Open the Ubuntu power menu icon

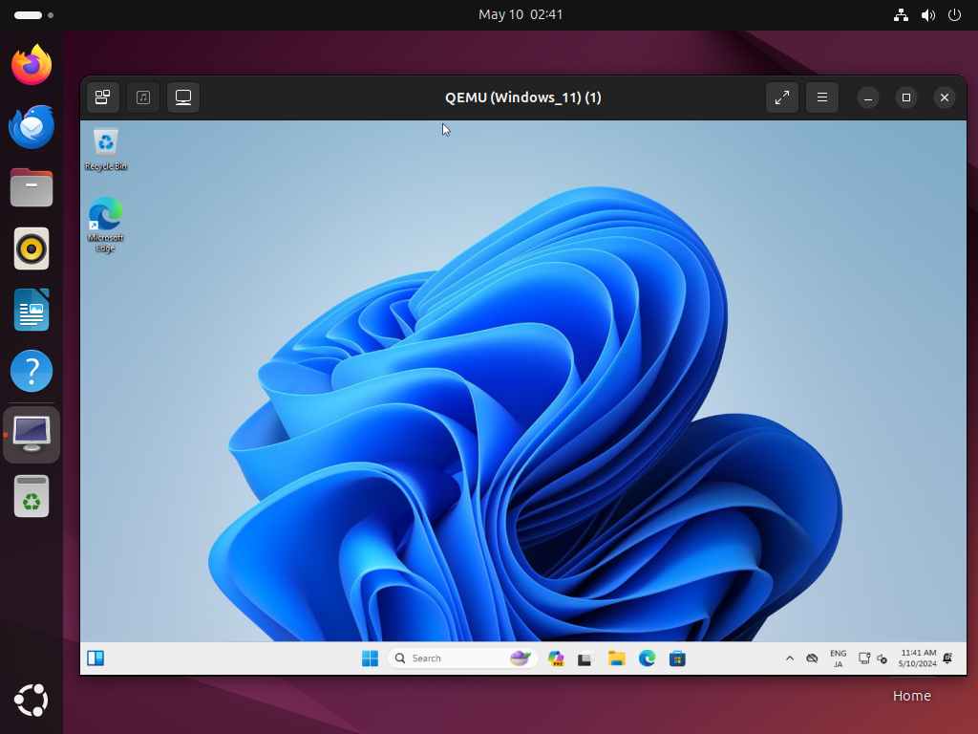click(954, 15)
